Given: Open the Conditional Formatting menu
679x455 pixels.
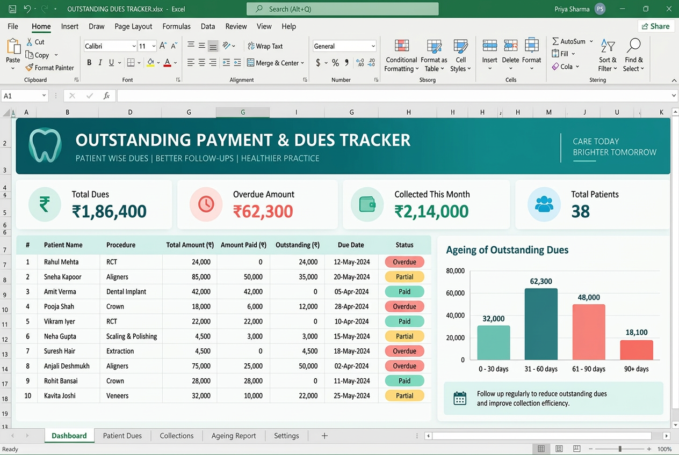Looking at the screenshot, I should pos(401,56).
